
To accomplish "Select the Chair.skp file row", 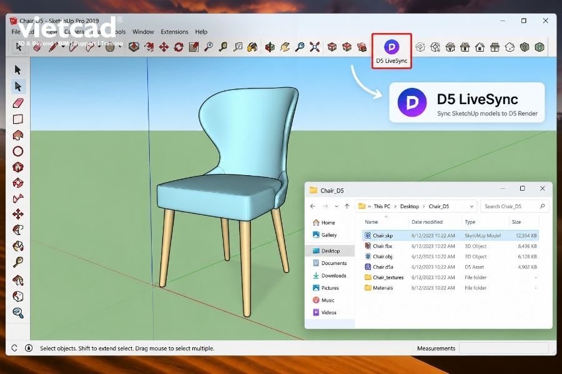I will [x=450, y=236].
